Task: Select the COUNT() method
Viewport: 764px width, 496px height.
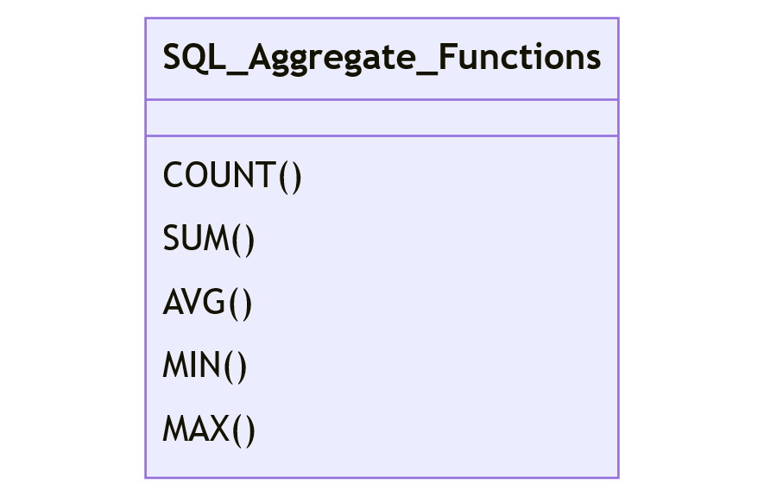Action: [232, 176]
